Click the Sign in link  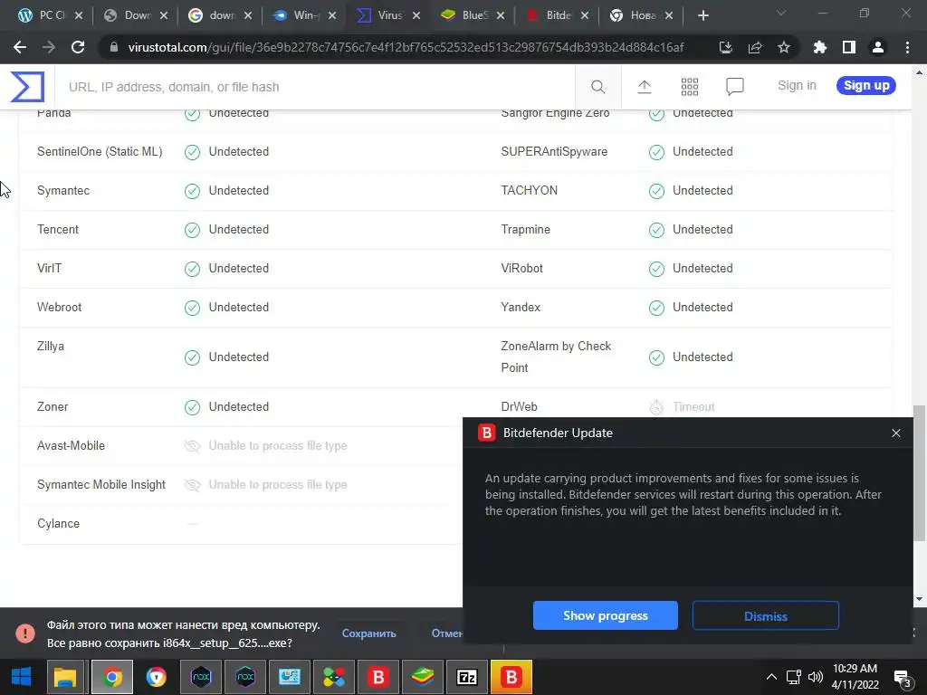click(797, 86)
